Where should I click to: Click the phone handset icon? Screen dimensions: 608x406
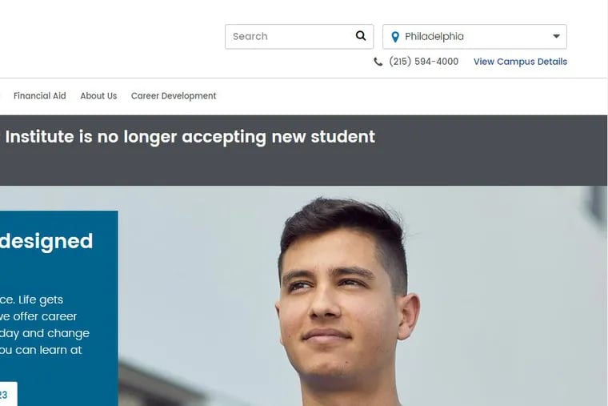point(378,62)
